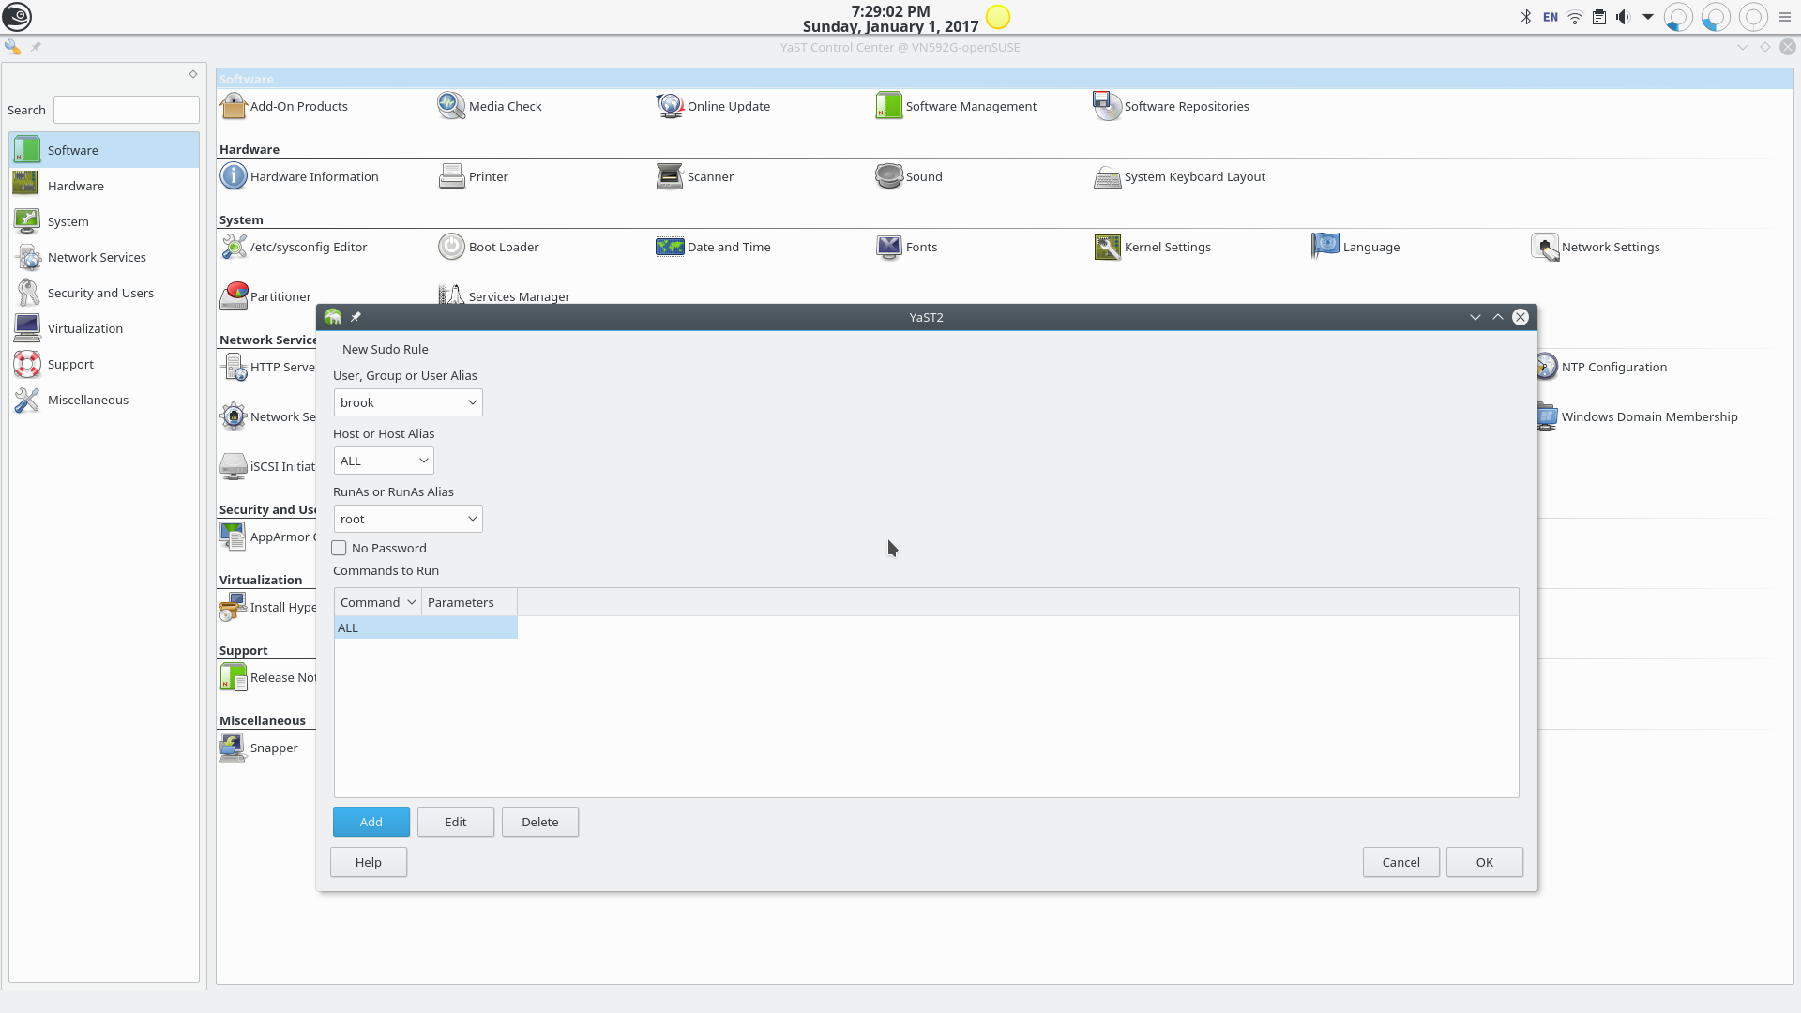Open Hardware Information
This screenshot has width=1801, height=1013.
pos(298,176)
